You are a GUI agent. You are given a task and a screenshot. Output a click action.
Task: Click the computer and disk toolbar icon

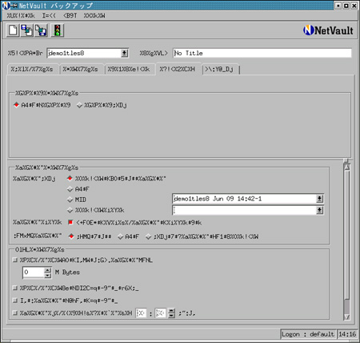pos(41,30)
